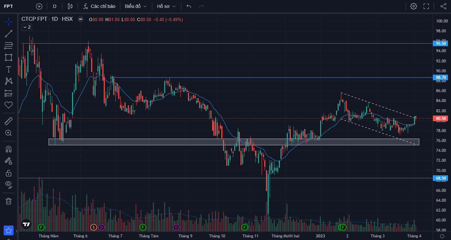Toggle magnet mode for drawings
This screenshot has width=451, height=240.
pos(9,149)
